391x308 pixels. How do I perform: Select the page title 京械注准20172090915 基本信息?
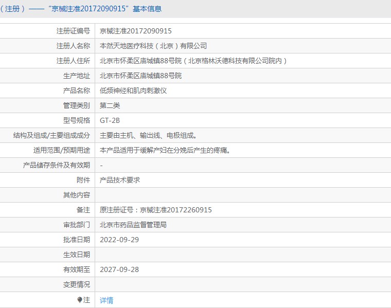tap(106, 9)
